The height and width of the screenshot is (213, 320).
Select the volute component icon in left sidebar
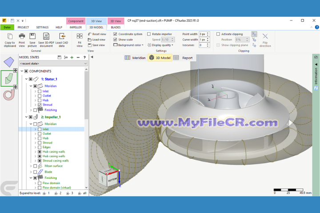coord(9,95)
